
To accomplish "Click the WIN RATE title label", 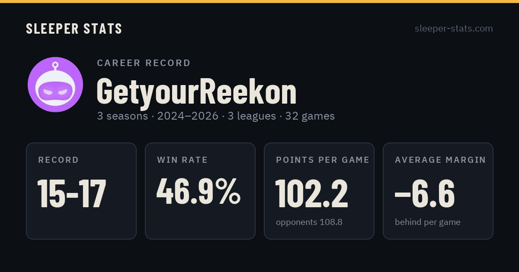I will point(183,160).
